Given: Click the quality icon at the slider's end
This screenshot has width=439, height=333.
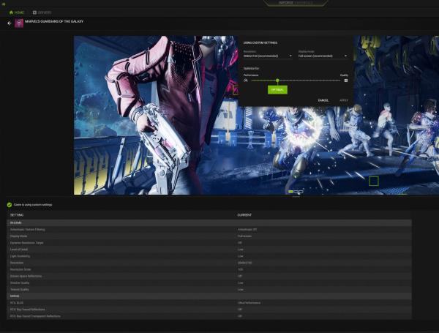Looking at the screenshot, I should point(346,81).
